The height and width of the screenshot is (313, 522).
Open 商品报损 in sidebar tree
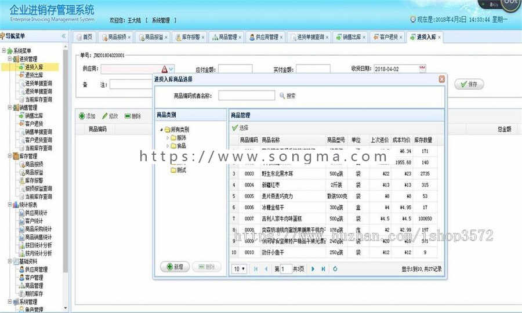point(34,164)
